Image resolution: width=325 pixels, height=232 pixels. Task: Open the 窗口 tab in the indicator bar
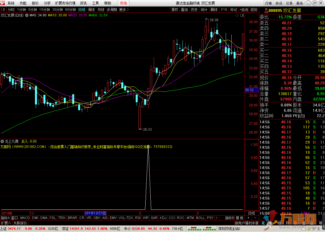click(14, 218)
